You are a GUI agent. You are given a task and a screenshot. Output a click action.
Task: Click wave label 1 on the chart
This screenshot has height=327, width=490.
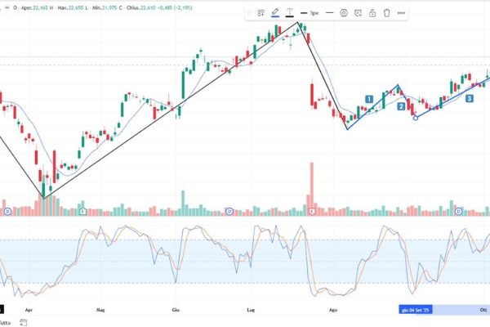click(x=369, y=99)
